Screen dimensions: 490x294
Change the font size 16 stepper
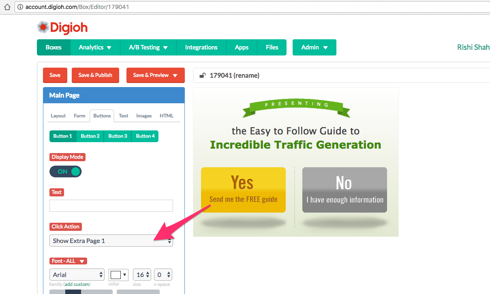(x=142, y=275)
